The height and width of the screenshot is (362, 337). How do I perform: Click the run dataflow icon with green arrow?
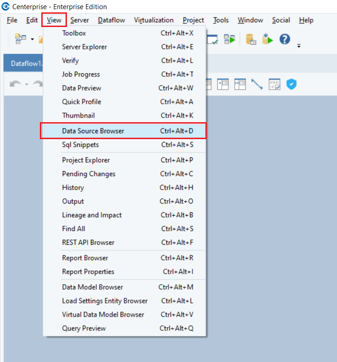coord(229,39)
